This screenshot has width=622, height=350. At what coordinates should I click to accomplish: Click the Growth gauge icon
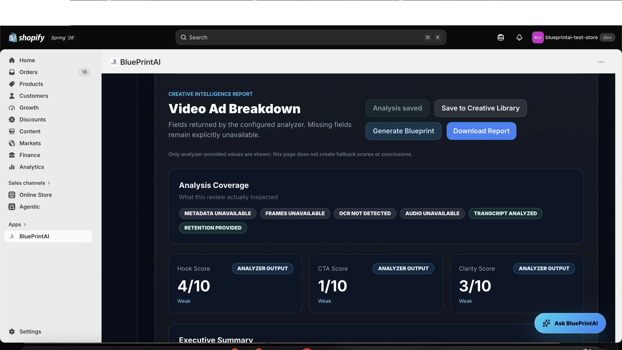click(12, 108)
